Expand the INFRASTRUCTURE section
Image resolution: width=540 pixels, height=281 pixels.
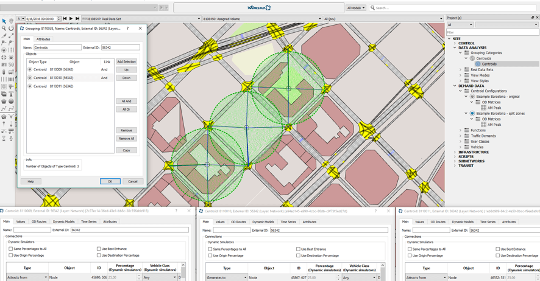(x=455, y=152)
